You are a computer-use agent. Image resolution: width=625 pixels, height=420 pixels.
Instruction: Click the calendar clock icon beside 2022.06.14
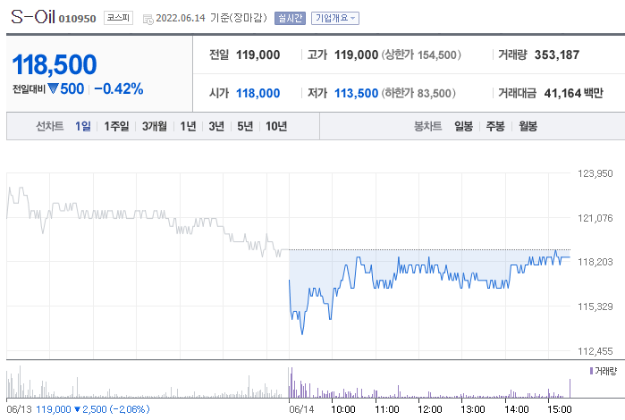point(148,19)
